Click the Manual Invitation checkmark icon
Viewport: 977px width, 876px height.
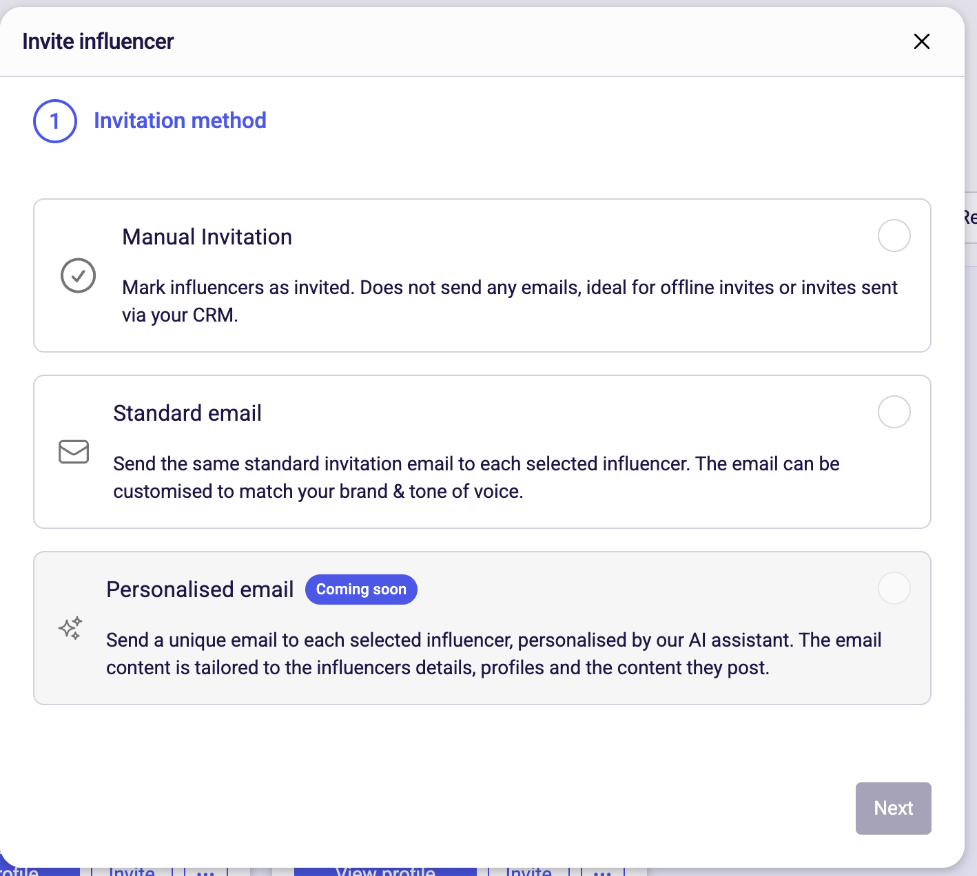[x=78, y=275]
